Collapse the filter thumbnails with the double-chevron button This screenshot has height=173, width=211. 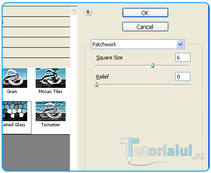tap(88, 12)
